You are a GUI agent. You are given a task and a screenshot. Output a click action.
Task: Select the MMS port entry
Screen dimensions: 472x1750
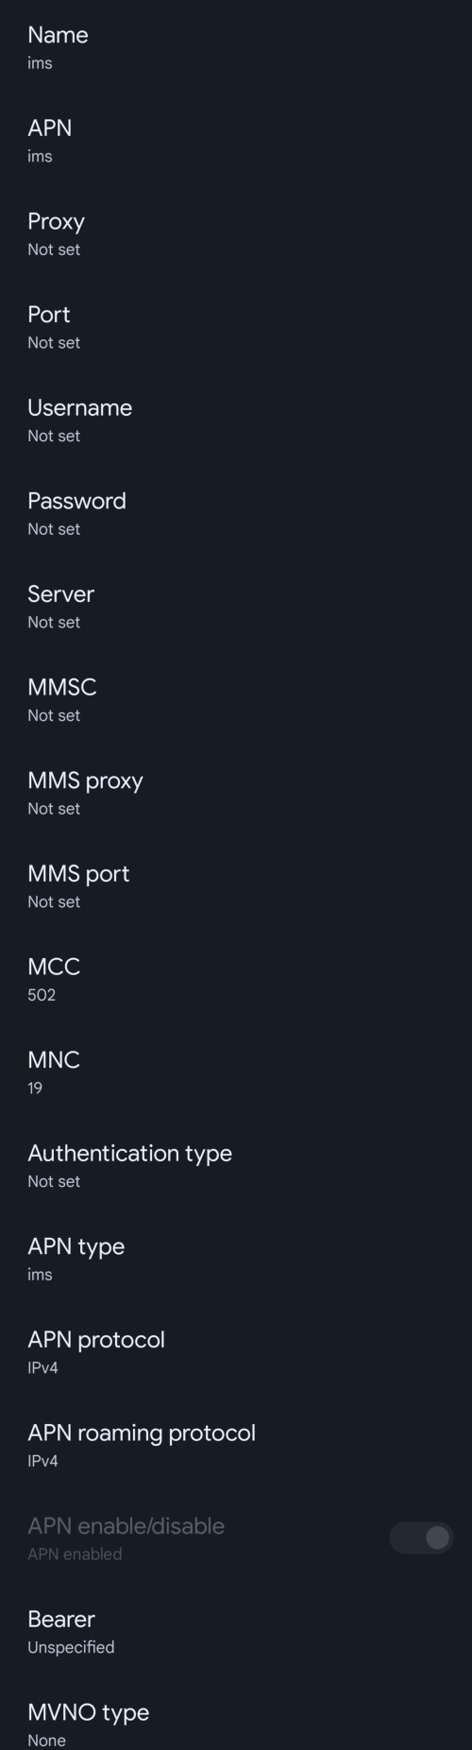(x=236, y=886)
